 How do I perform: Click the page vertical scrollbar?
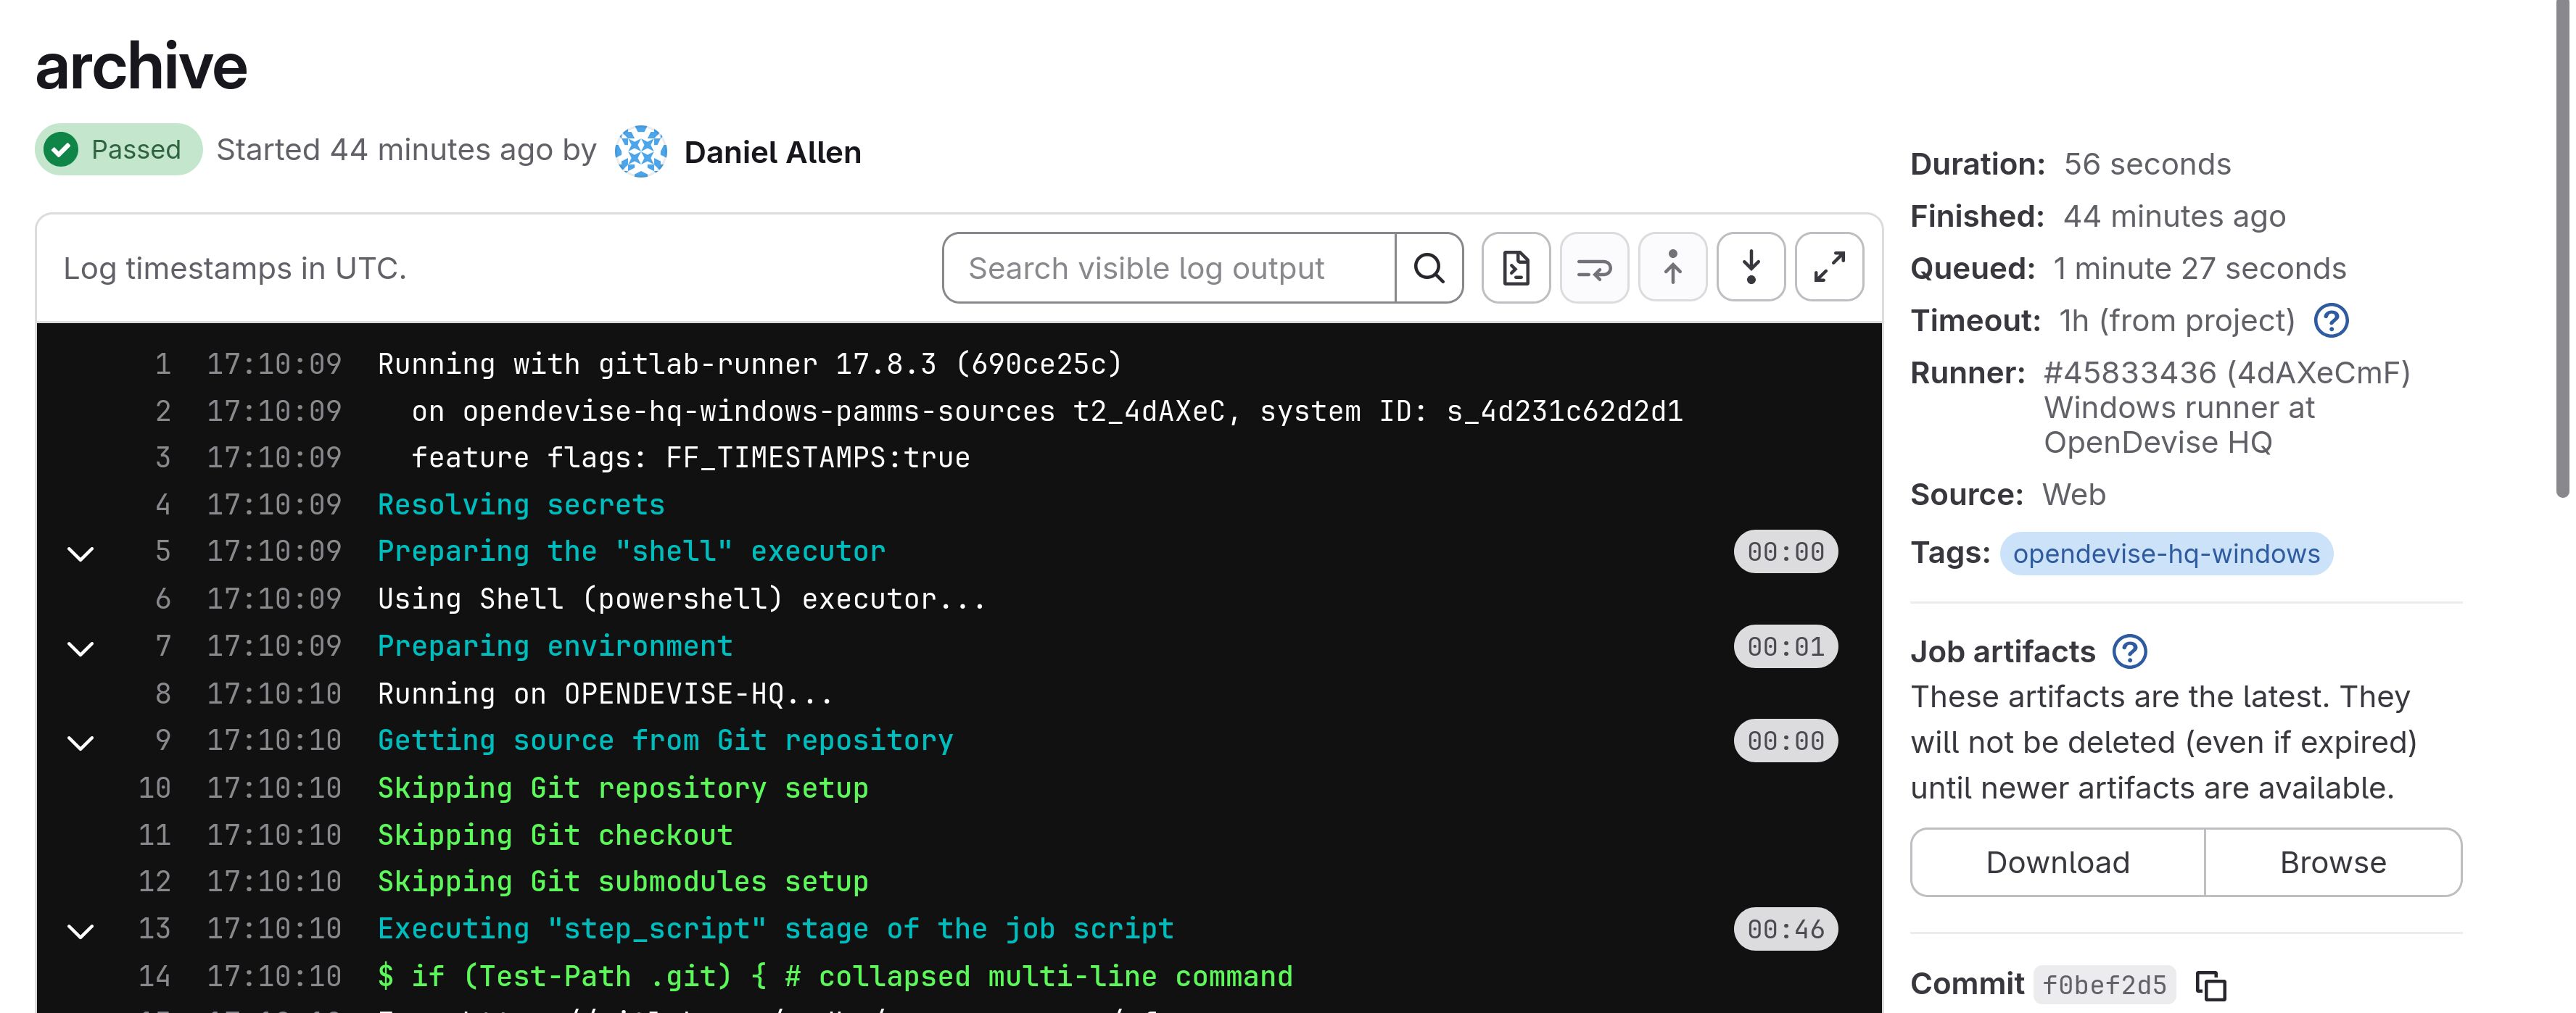2562,250
